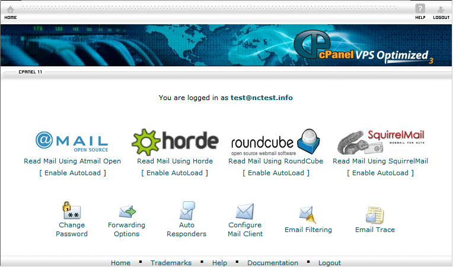Click the test@nctest.info account address

261,98
